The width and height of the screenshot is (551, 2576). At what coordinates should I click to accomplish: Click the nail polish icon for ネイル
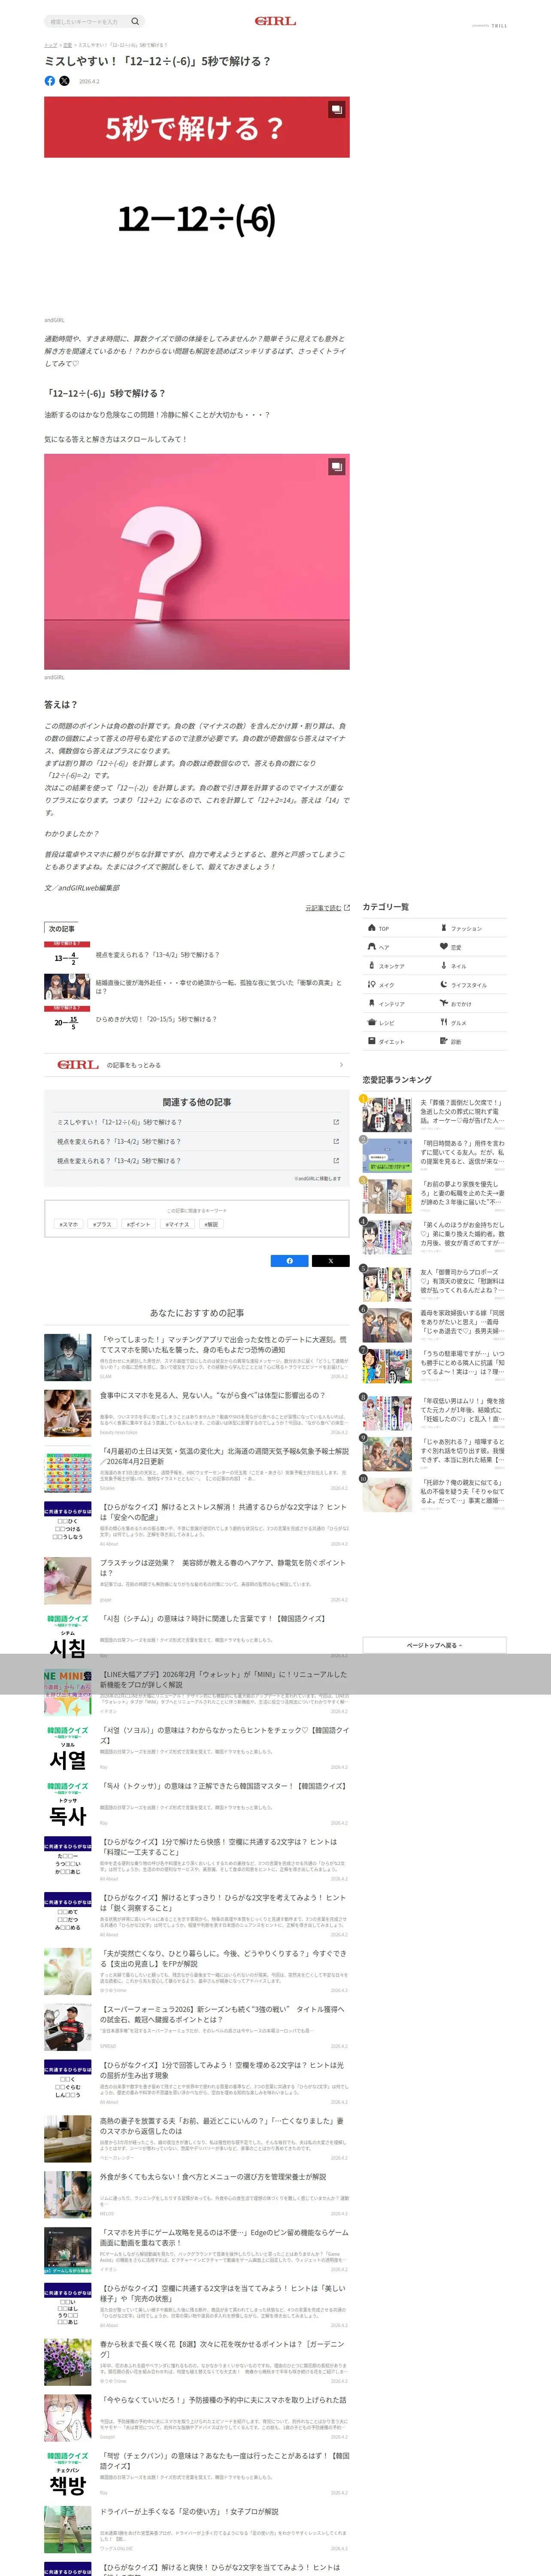coord(444,966)
